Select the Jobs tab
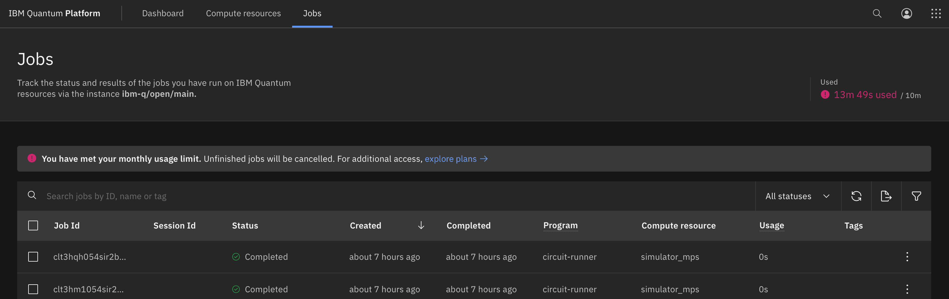The width and height of the screenshot is (949, 299). click(312, 13)
